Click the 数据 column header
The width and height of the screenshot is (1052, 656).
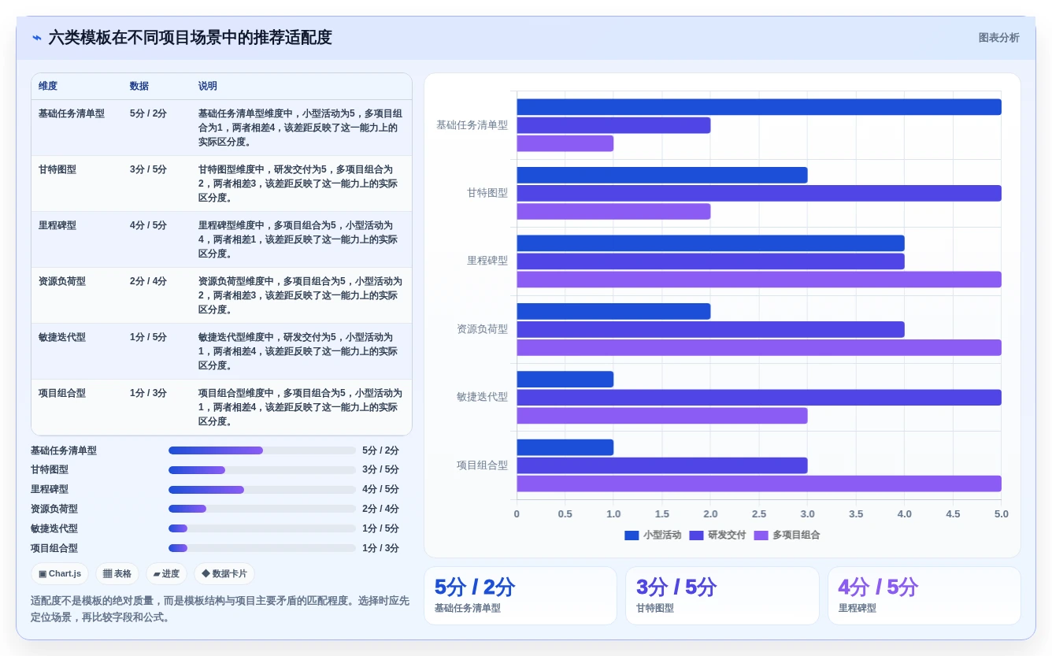pos(139,86)
